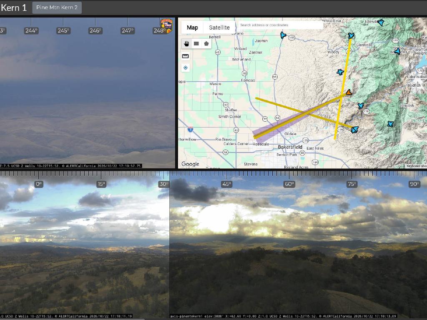Click the zoomed camera view at 244°–248° headings

coord(88,93)
